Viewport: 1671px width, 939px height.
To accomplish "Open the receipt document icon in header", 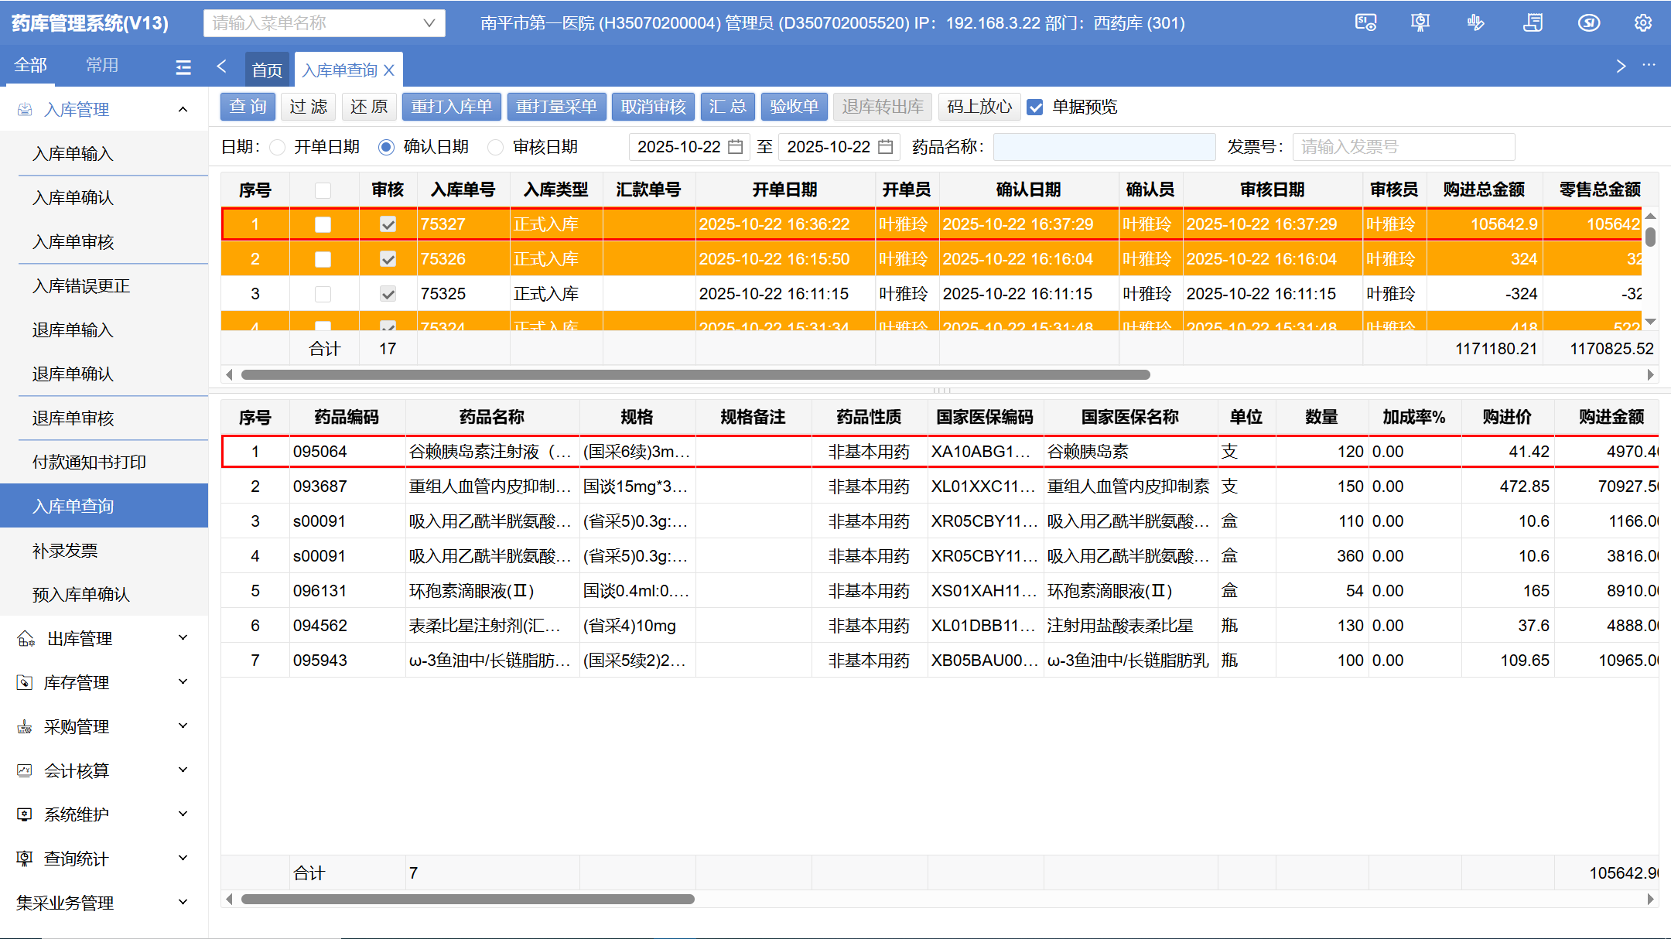I will pos(1533,22).
